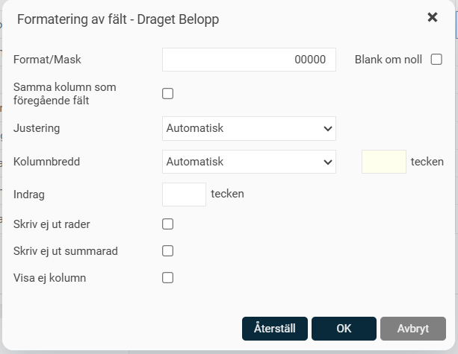The height and width of the screenshot is (354, 458).
Task: Open the Justering dropdown
Action: click(x=249, y=128)
